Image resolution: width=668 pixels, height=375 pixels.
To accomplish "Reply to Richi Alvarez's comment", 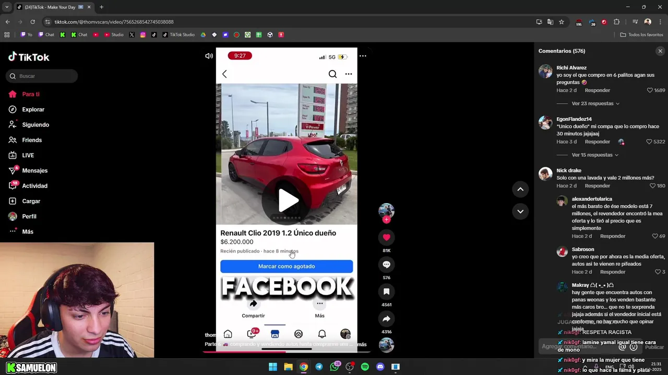I will click(598, 91).
